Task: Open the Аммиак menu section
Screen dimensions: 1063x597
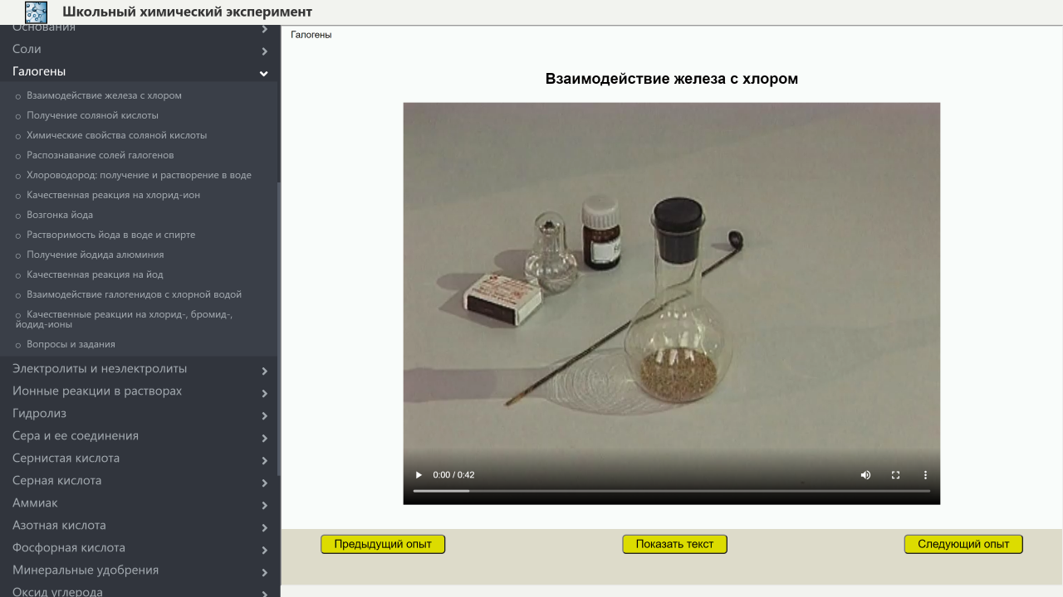Action: click(x=35, y=503)
